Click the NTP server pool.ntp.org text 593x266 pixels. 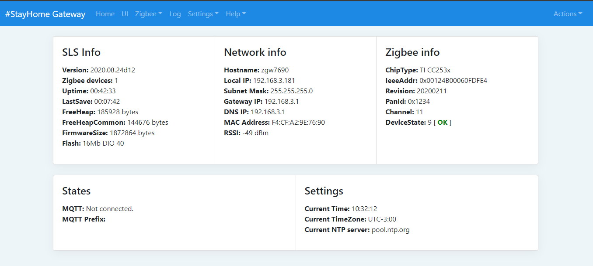(391, 230)
